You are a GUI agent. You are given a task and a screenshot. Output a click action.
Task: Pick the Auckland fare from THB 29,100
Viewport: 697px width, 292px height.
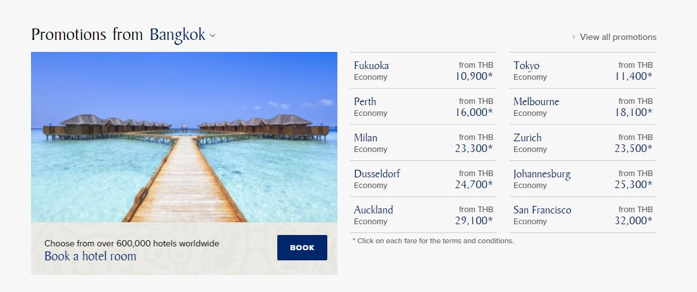[423, 215]
